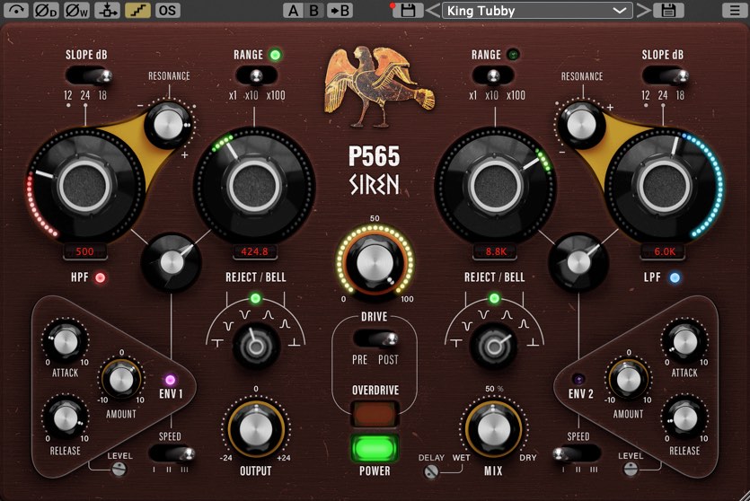Click the ENV 1 Level trim screw
This screenshot has height=501, width=750.
pos(119,470)
